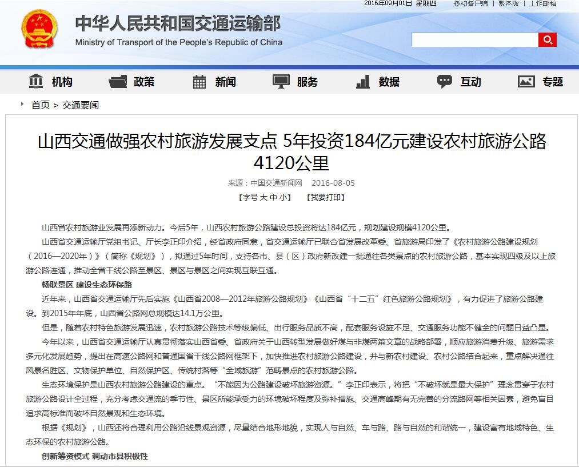Click the 服务 monitor icon
The image size is (579, 467).
click(x=281, y=82)
